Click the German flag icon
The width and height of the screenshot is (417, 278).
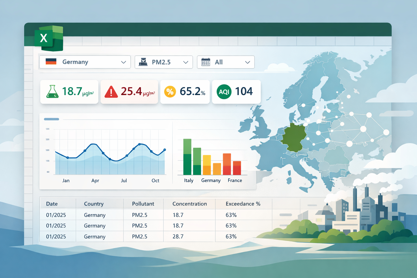coord(51,62)
